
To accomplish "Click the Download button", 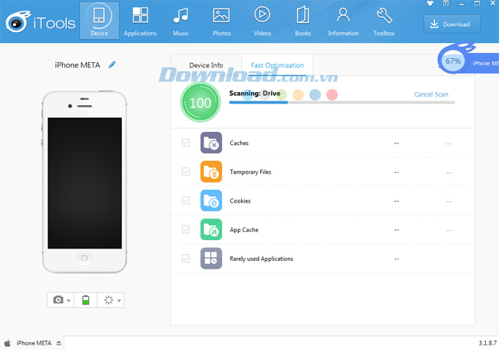I will point(451,24).
